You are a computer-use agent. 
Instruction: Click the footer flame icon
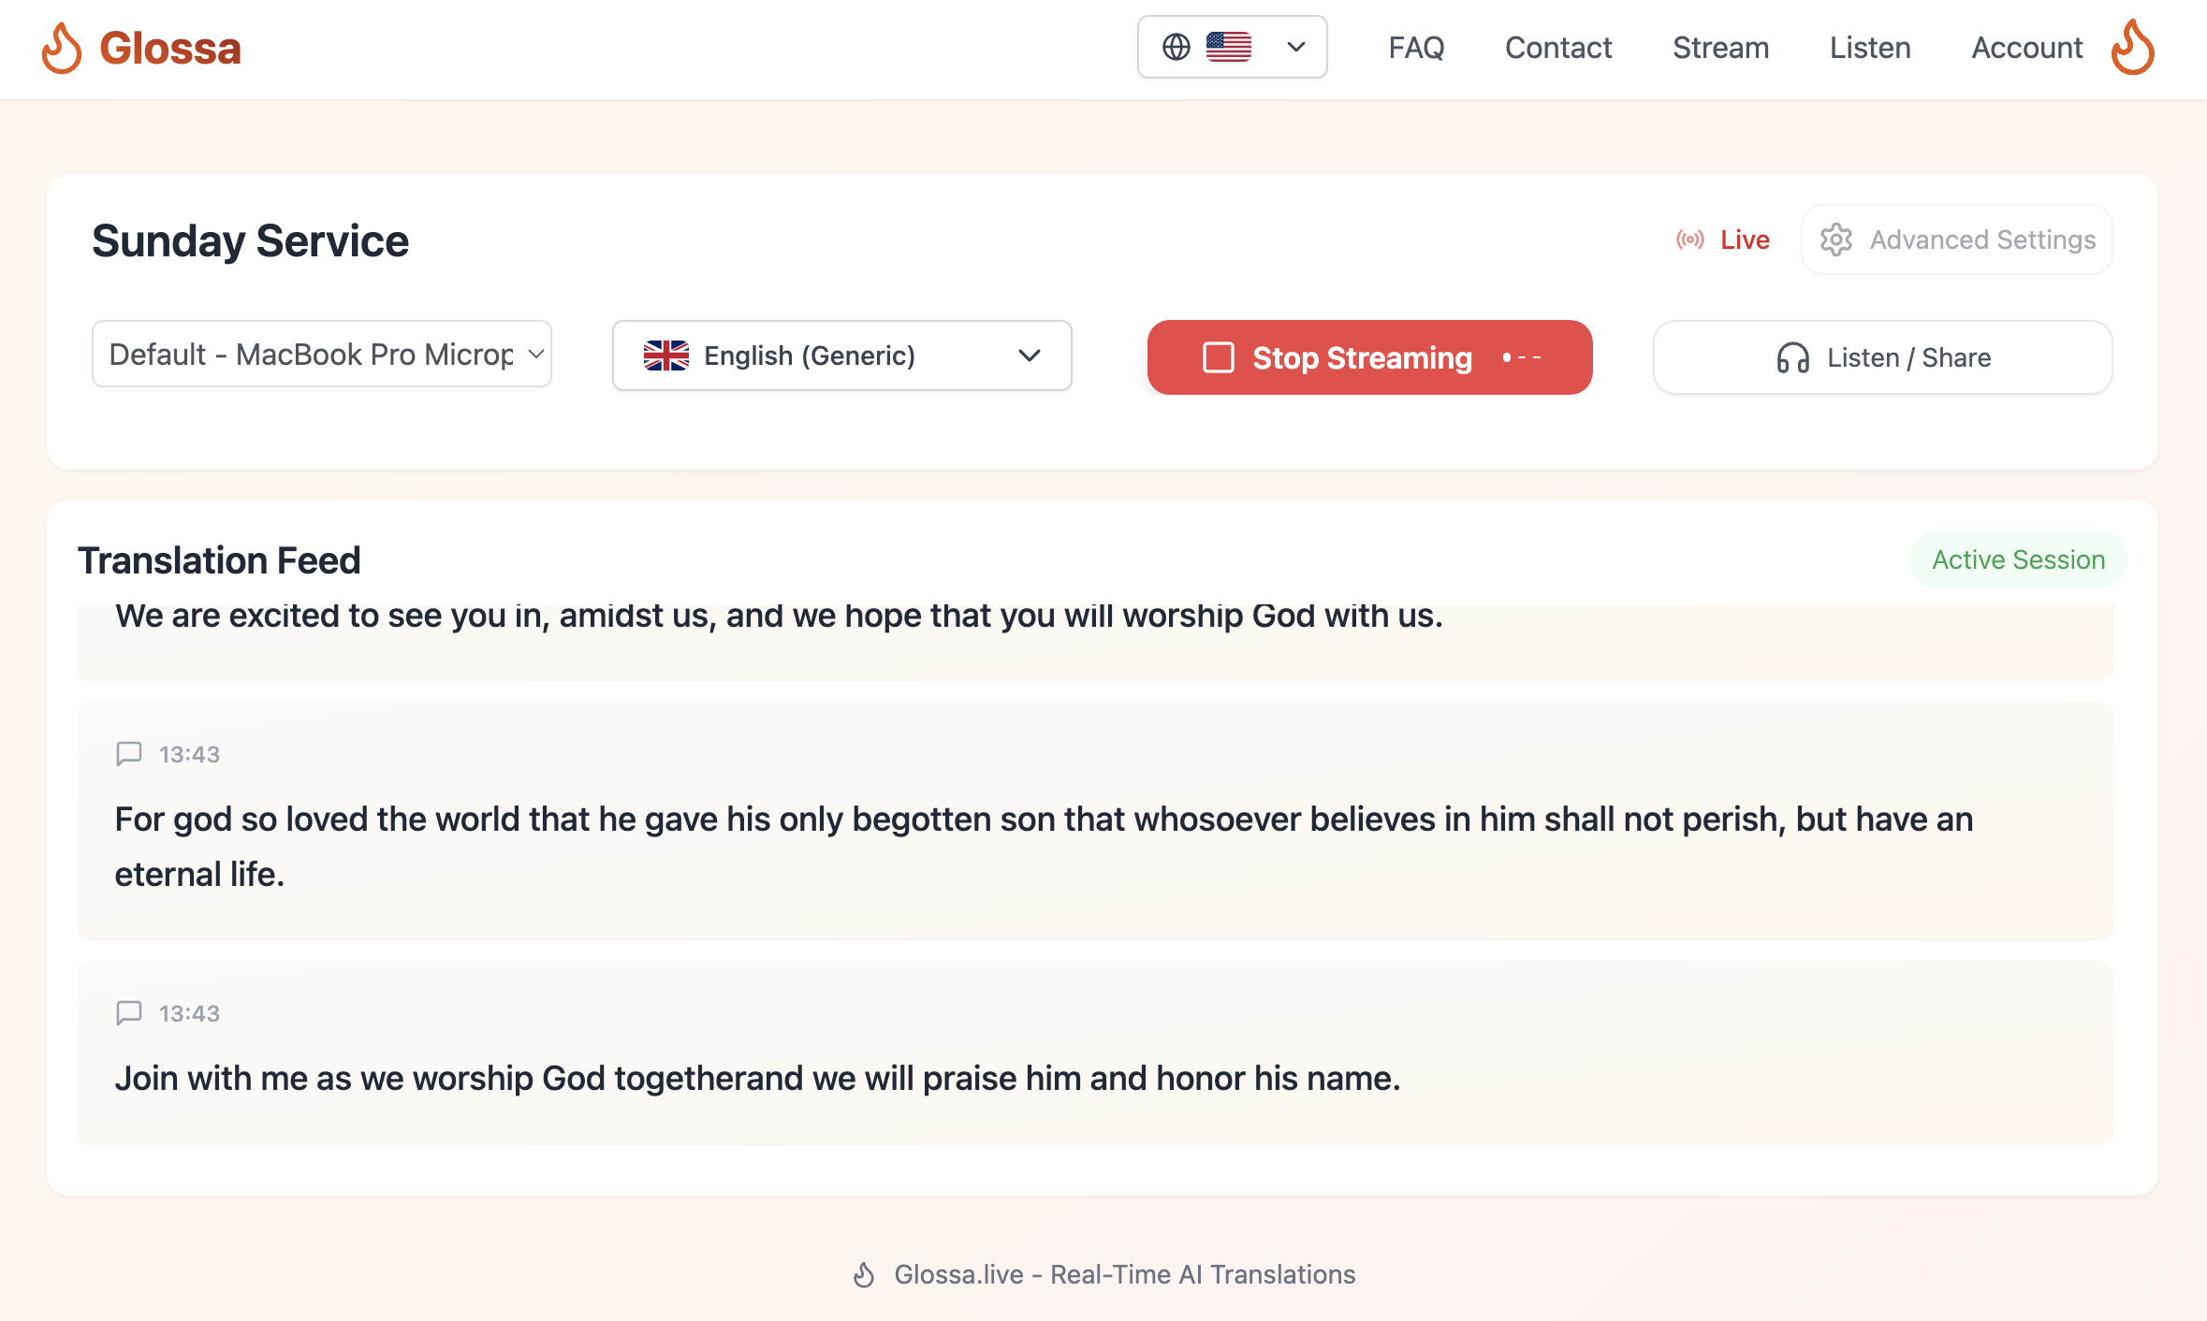coord(864,1274)
